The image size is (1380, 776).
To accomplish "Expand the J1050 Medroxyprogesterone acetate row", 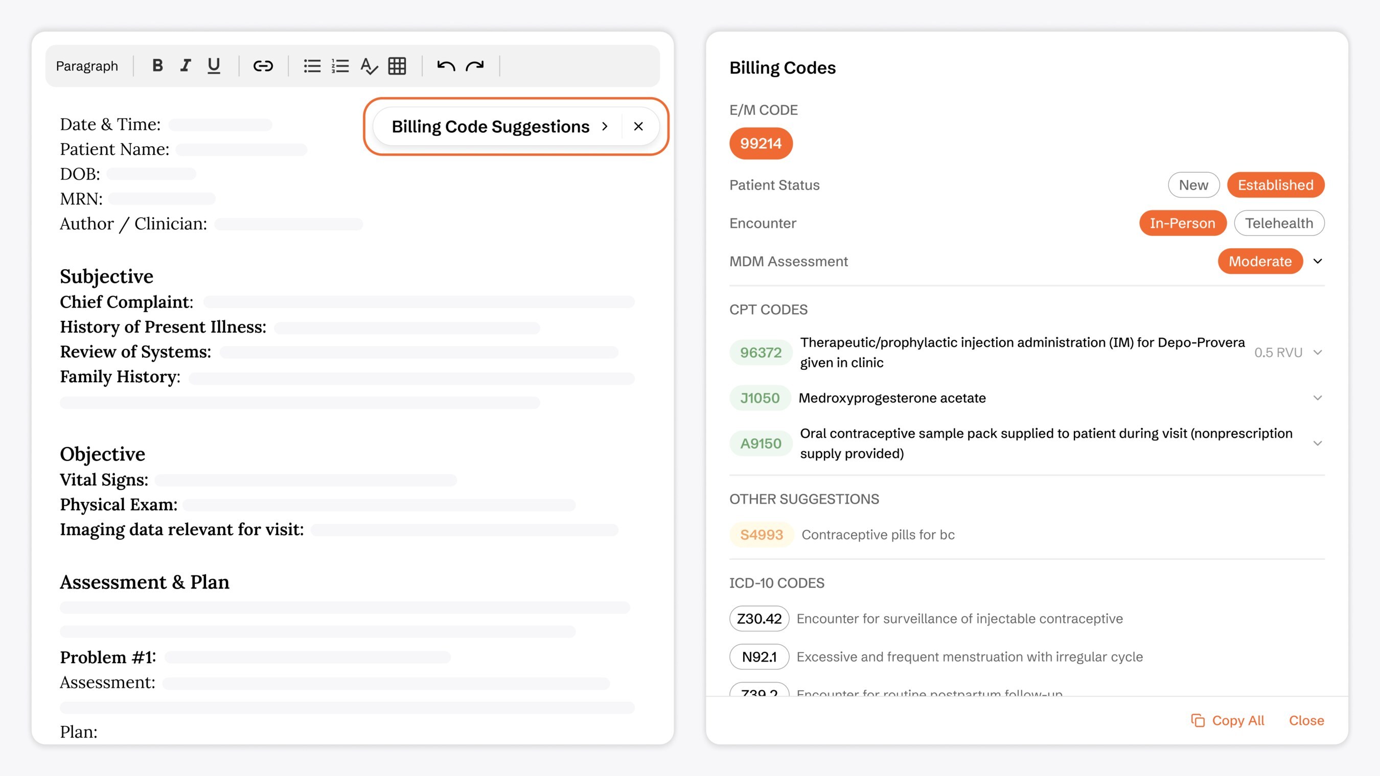I will point(1317,398).
